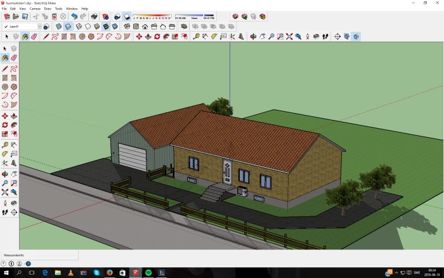This screenshot has height=278, width=444.
Task: Select the Outer Shell solid tool
Action: tap(184, 27)
